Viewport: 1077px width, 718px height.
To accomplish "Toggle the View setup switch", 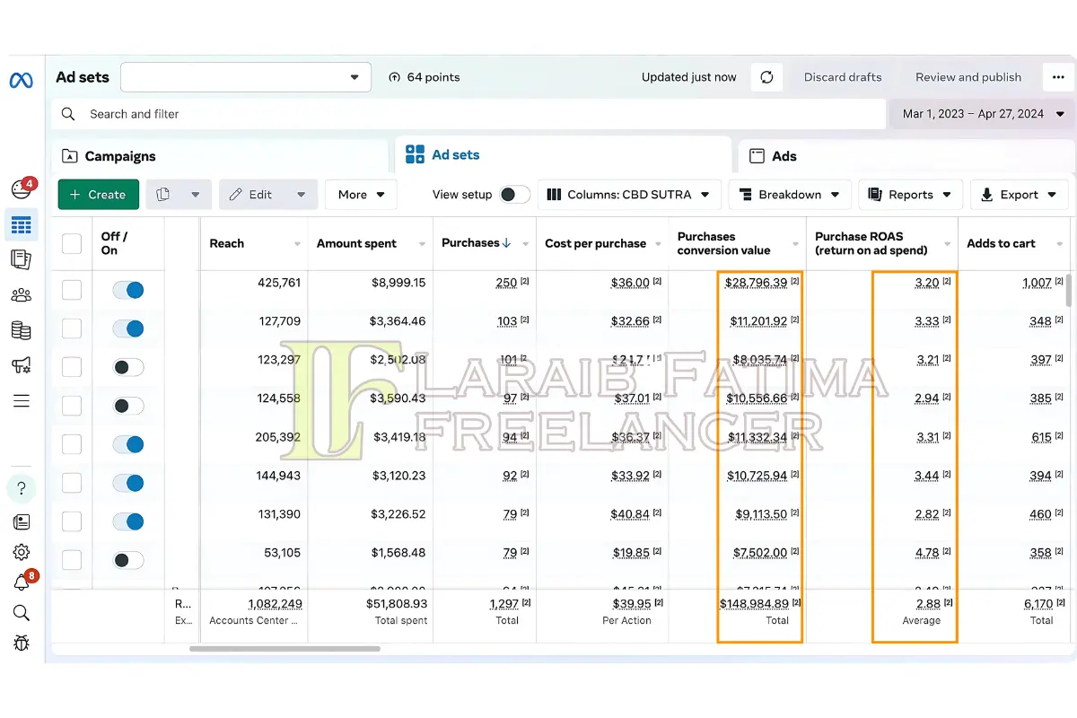I will 514,195.
